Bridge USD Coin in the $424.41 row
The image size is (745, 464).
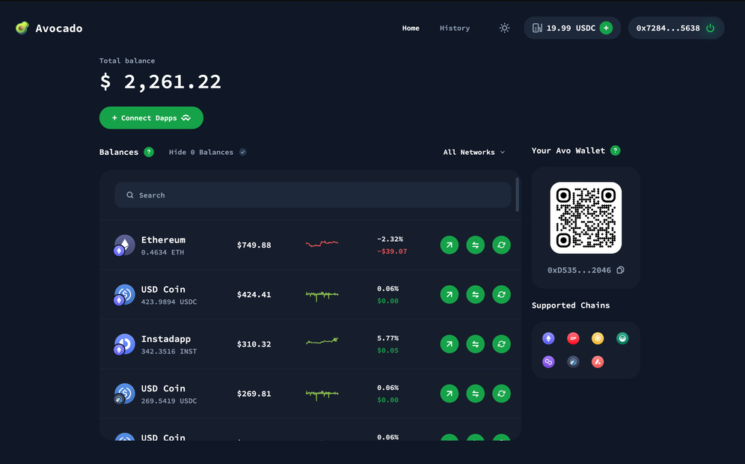click(x=501, y=294)
